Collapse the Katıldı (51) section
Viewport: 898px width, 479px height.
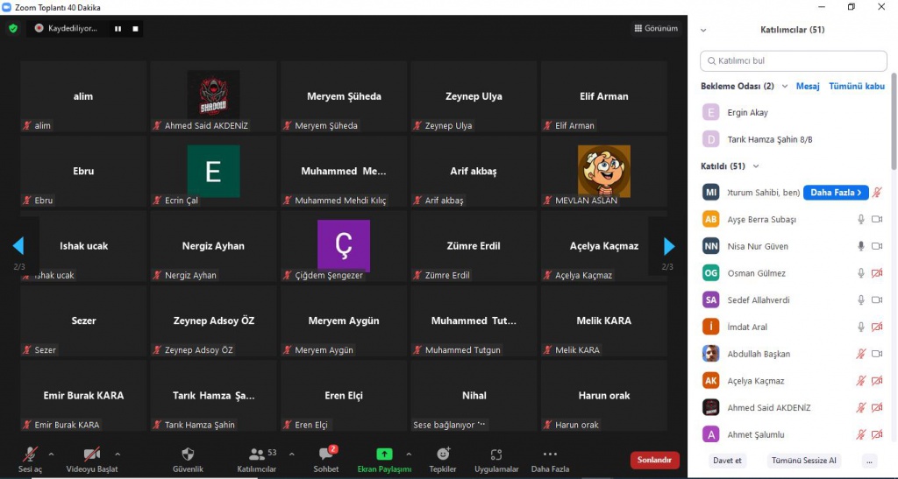coord(756,166)
